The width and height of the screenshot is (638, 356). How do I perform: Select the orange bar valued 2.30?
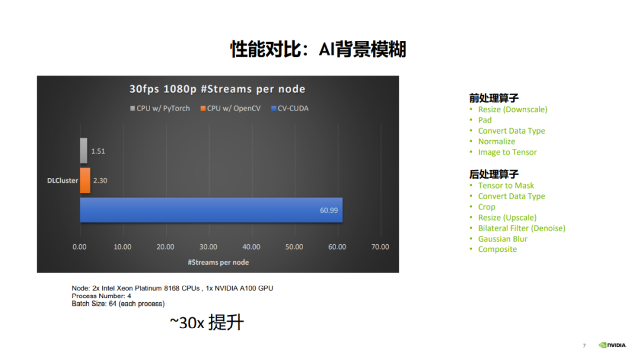85,180
